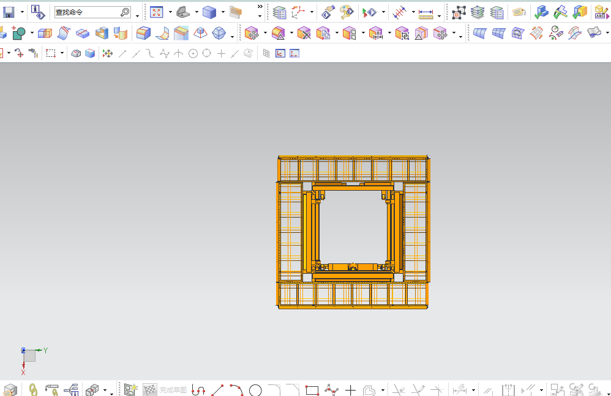This screenshot has width=611, height=396.
Task: Click the show and hide triangles icon
Action: 369,12
